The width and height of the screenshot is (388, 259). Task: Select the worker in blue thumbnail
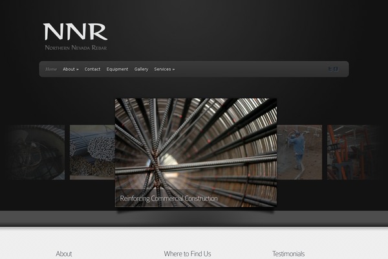tap(299, 152)
